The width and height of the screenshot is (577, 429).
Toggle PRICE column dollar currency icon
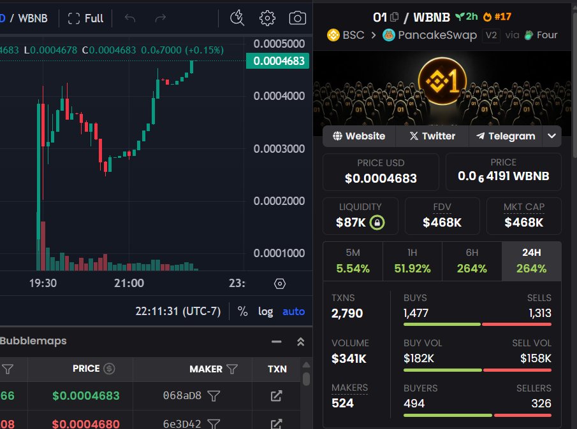[109, 369]
